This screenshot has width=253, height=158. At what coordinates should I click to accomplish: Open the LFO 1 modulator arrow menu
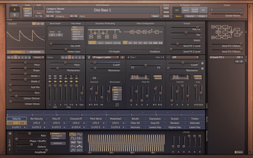25,123
